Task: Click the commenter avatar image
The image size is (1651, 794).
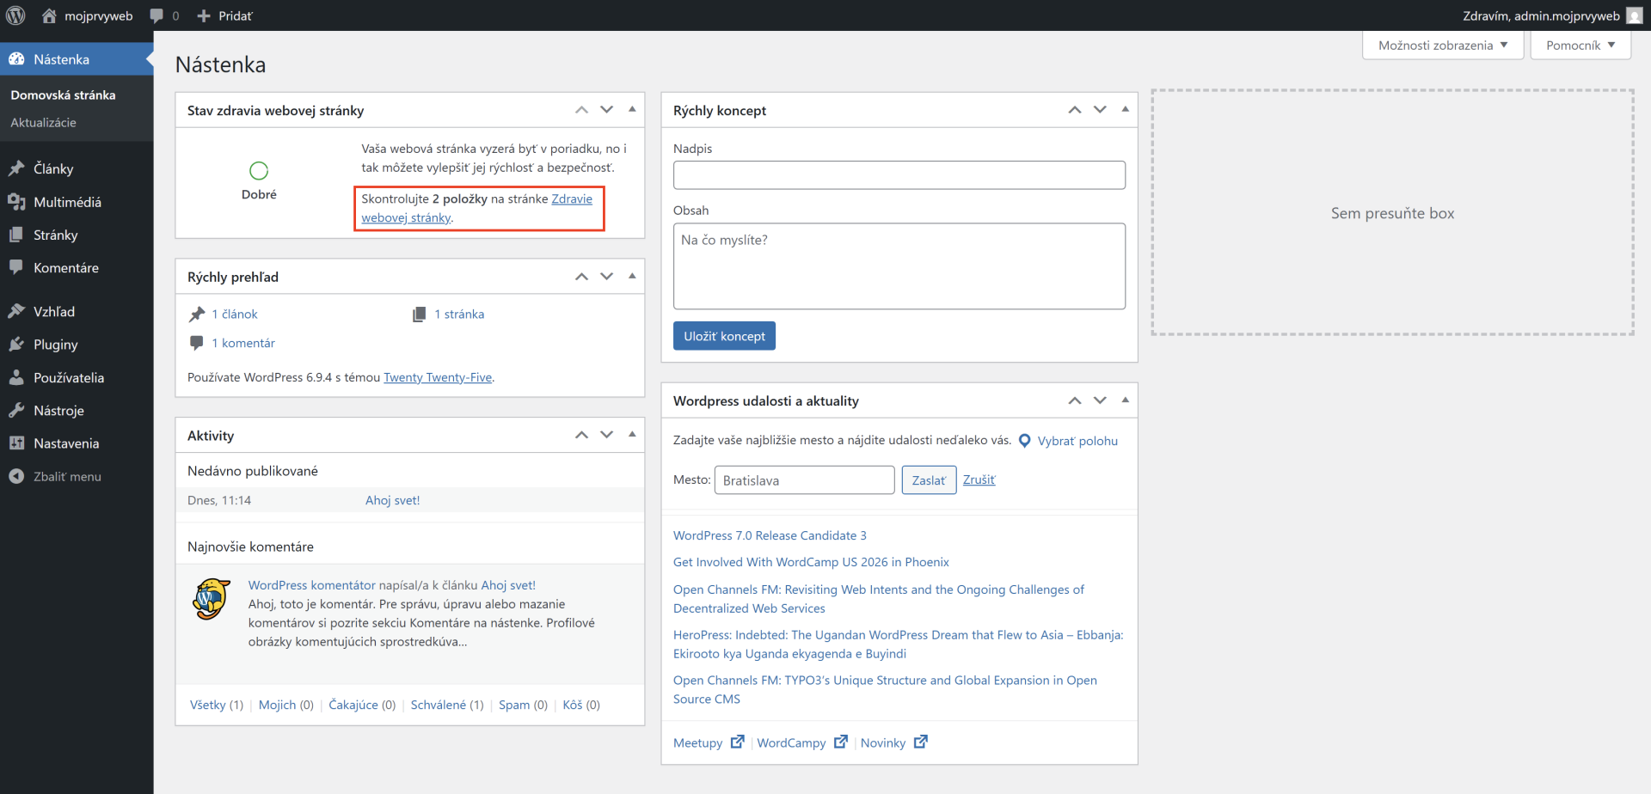Action: 212,599
